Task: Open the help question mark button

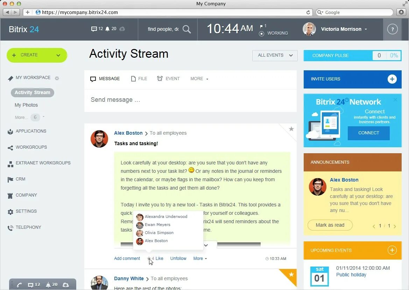Action: 392,29
